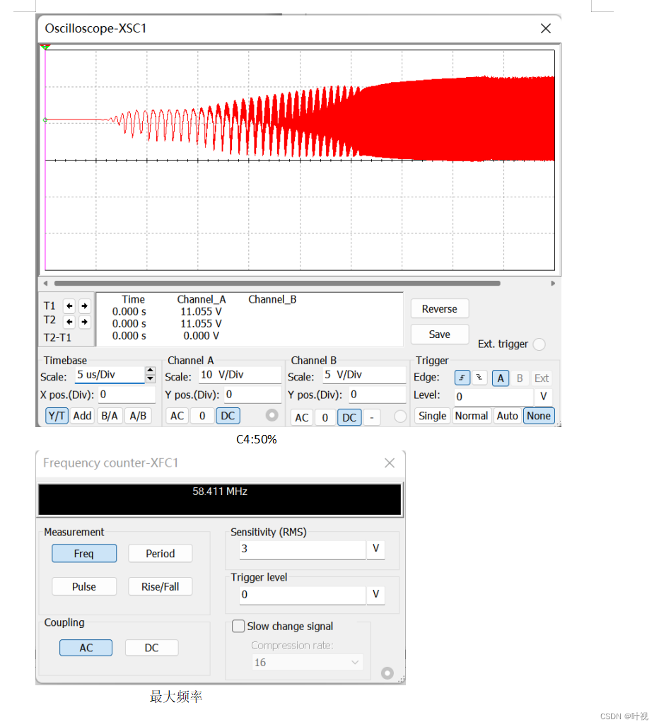Select Normal trigger mode
Screen dimensions: 659x727
472,416
